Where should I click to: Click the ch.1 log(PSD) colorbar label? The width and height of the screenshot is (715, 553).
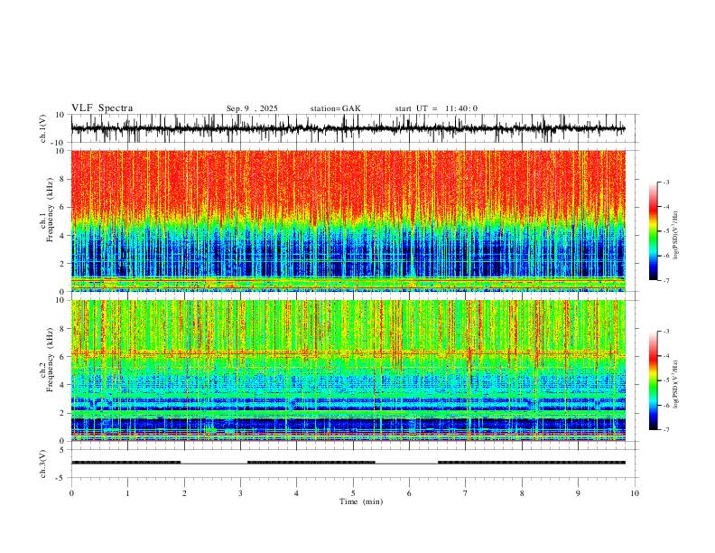pos(676,236)
